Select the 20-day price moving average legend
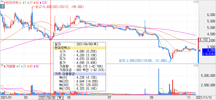Image resolution: width=216 pixels, height=100 pixels. 30,3
